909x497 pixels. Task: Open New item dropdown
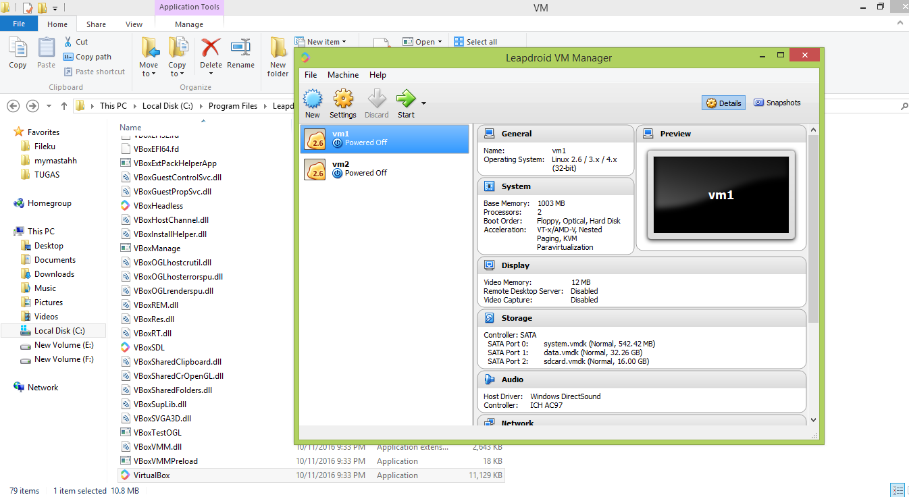point(319,42)
